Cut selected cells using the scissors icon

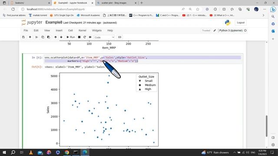(x=36, y=37)
